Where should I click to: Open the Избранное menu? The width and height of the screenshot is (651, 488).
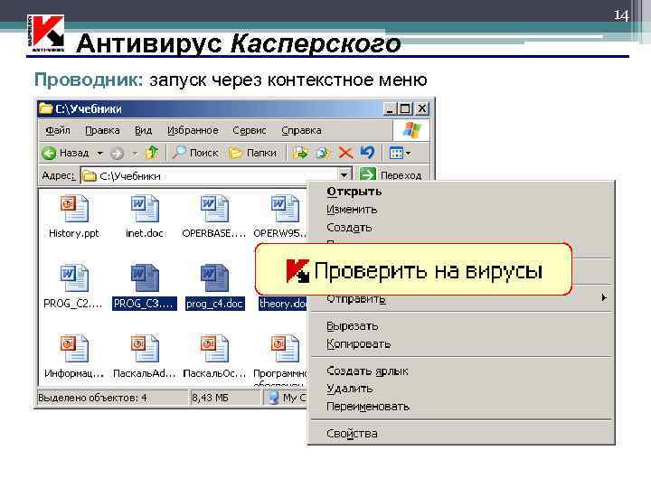(193, 130)
